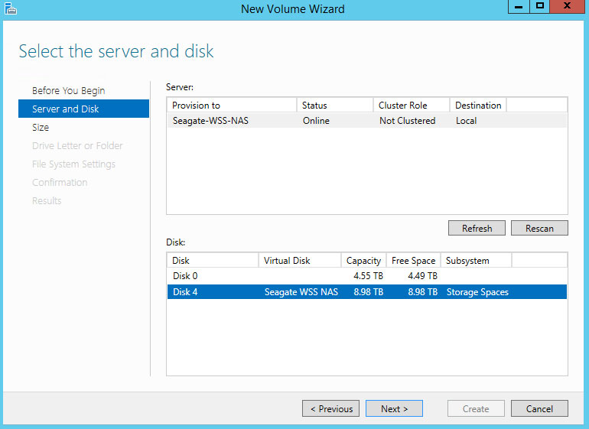Sort disks by Capacity column
The width and height of the screenshot is (589, 429).
pos(363,261)
